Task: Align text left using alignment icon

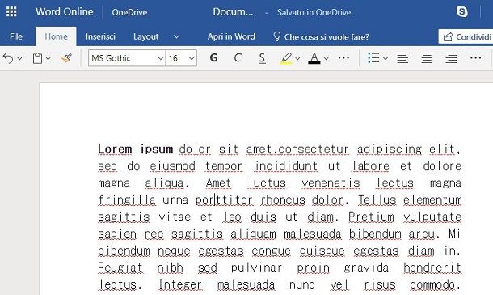Action: point(402,58)
